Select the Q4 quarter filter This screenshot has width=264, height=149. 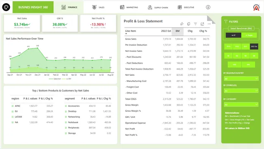[x=254, y=56]
